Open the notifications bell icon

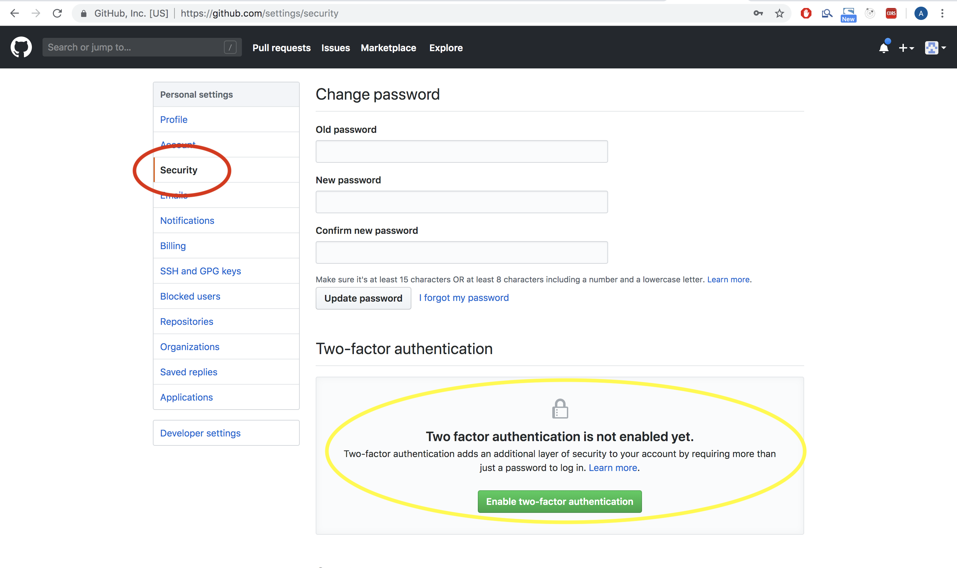tap(884, 47)
